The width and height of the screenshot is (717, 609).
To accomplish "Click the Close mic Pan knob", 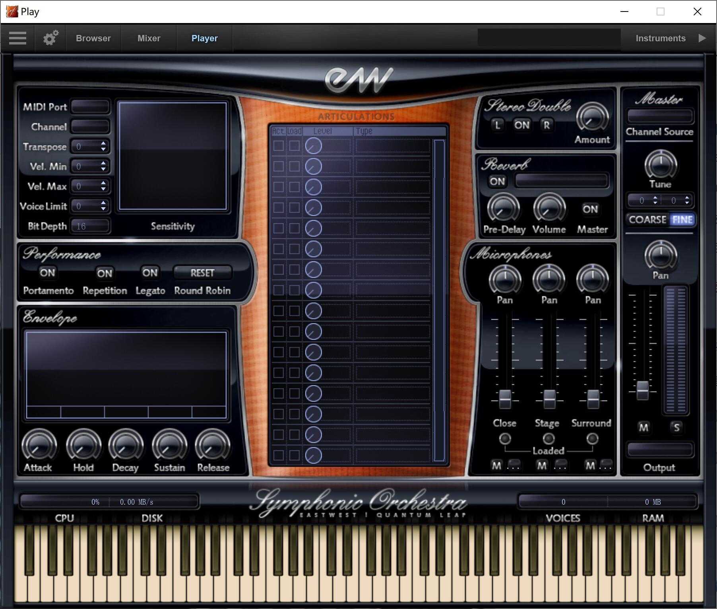I will [505, 279].
